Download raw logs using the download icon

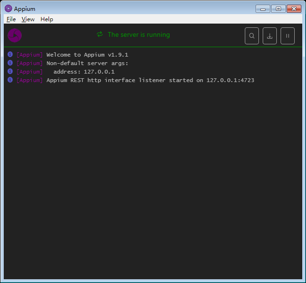click(x=270, y=36)
